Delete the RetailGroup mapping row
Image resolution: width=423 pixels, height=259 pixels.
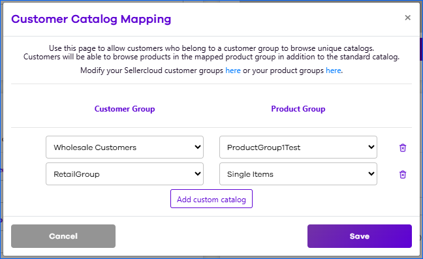click(403, 174)
